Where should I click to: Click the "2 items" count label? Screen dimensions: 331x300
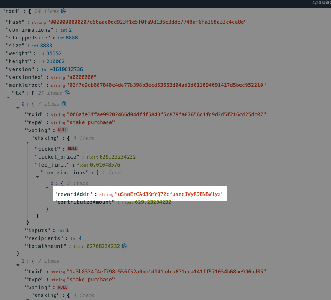78,183
